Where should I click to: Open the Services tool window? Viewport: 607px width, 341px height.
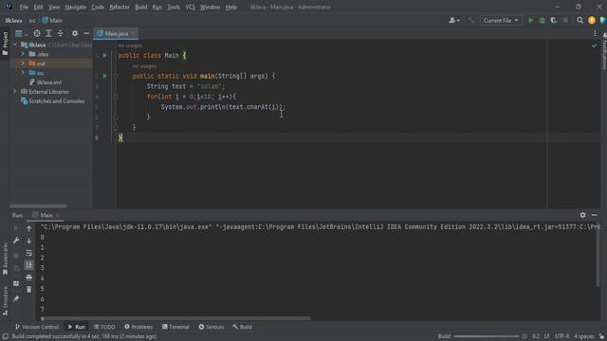(212, 327)
